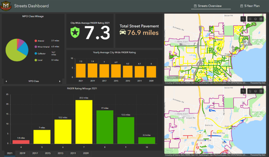
Task: Open basemap gallery on the bottom map
Action: tap(261, 91)
